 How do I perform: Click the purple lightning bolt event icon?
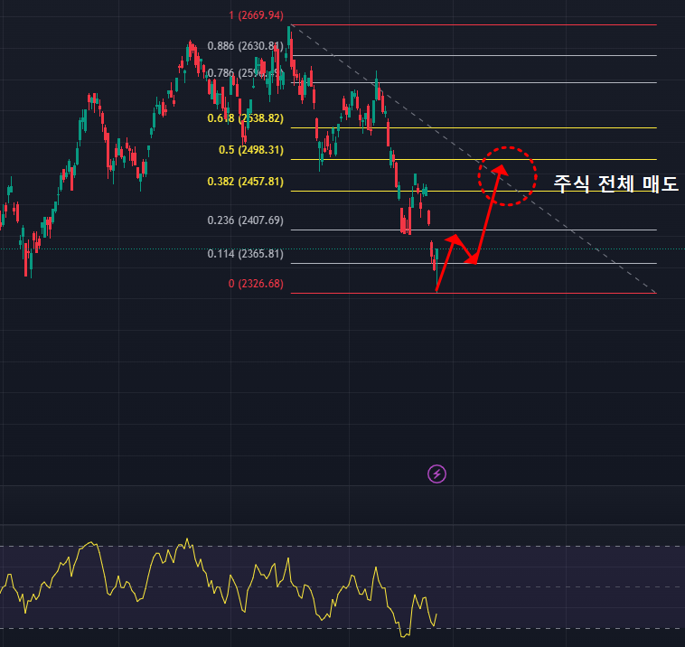tap(436, 474)
